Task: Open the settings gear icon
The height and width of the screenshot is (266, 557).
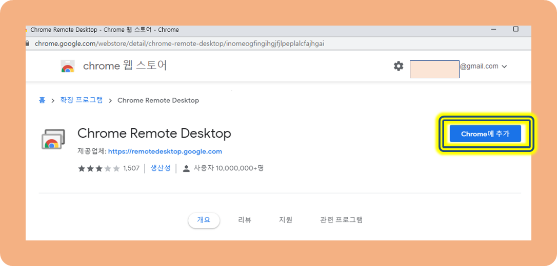Action: pyautogui.click(x=399, y=66)
